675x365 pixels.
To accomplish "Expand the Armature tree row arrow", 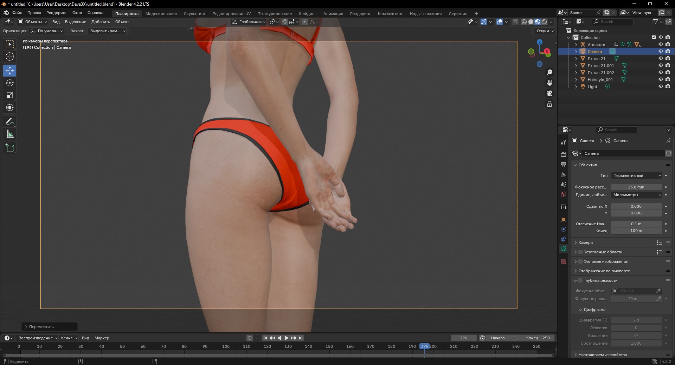I will pos(576,45).
